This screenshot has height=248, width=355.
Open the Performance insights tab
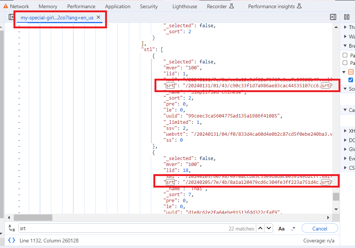click(272, 6)
